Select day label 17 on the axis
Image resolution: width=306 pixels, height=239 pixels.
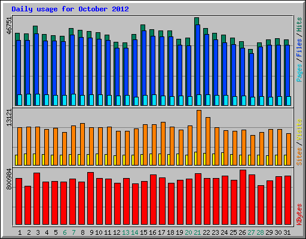click(x=161, y=232)
